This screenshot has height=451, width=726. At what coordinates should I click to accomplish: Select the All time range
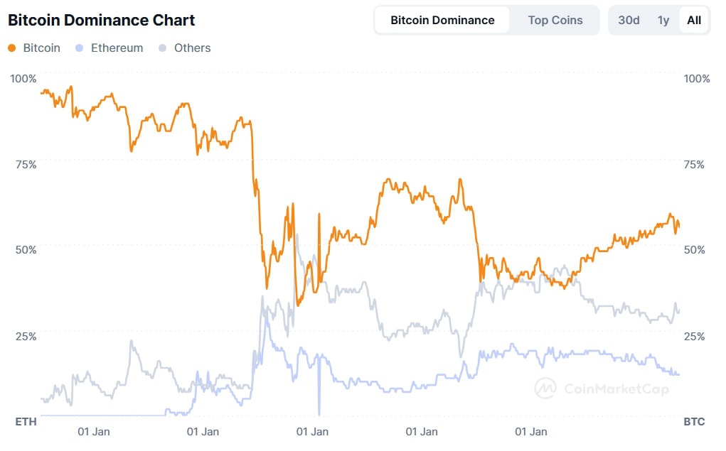click(x=693, y=21)
